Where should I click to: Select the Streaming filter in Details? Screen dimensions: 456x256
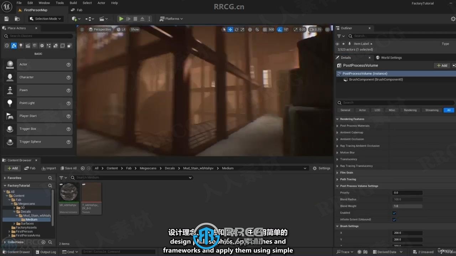tap(432, 110)
